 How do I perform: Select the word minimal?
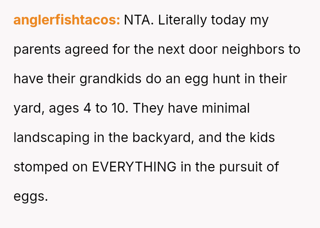pyautogui.click(x=225, y=108)
